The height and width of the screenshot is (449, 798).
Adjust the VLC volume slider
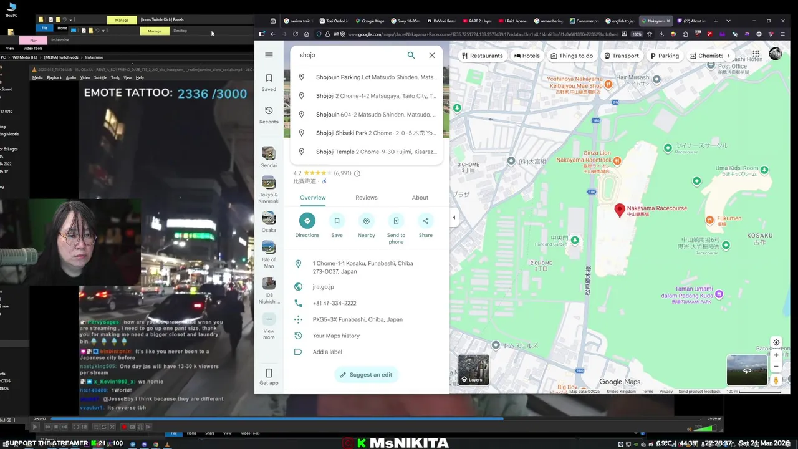[704, 428]
